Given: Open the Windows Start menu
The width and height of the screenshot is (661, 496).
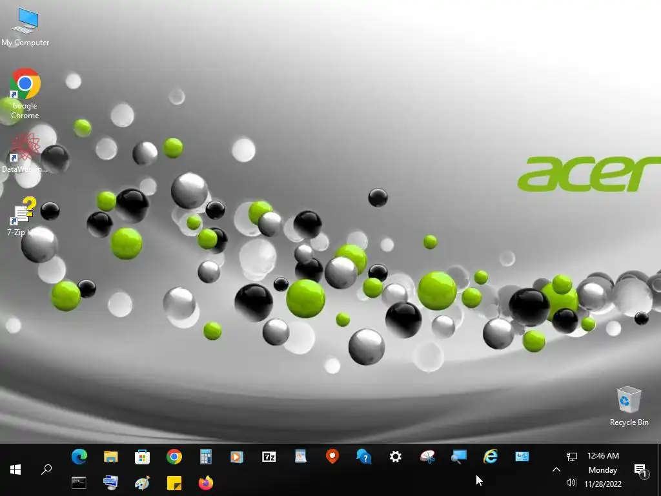Looking at the screenshot, I should (15, 470).
